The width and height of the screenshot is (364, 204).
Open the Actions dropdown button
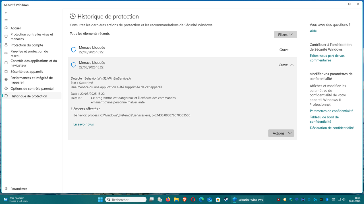[281, 133]
